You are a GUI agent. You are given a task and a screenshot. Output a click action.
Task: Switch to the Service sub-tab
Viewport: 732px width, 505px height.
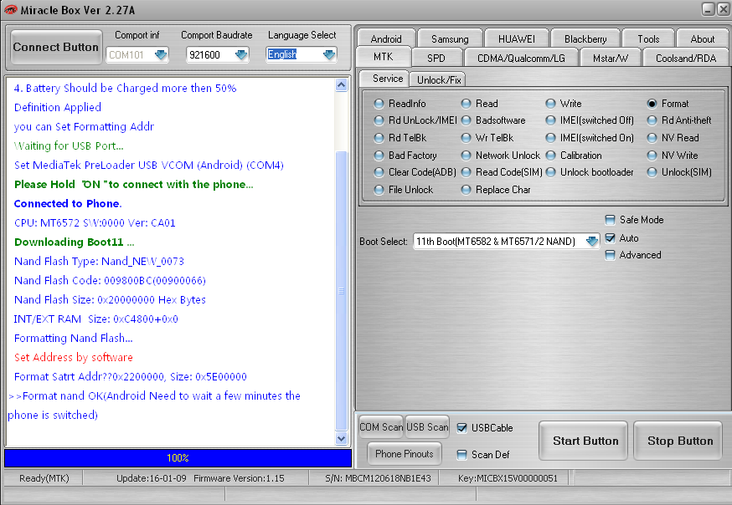(384, 79)
